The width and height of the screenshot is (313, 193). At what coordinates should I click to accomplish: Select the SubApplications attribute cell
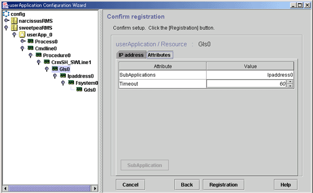pyautogui.click(x=162, y=75)
